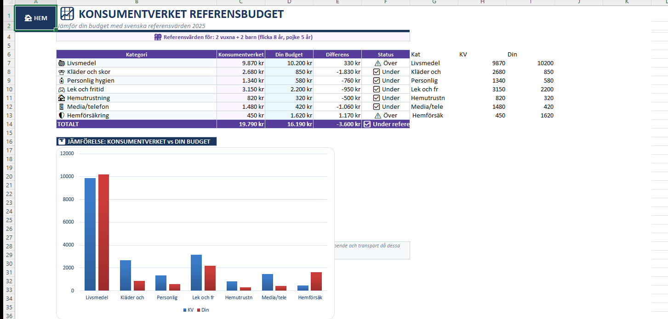The image size is (668, 319).
Task: Click the cell showing -1.830 kr
Action: coord(337,72)
